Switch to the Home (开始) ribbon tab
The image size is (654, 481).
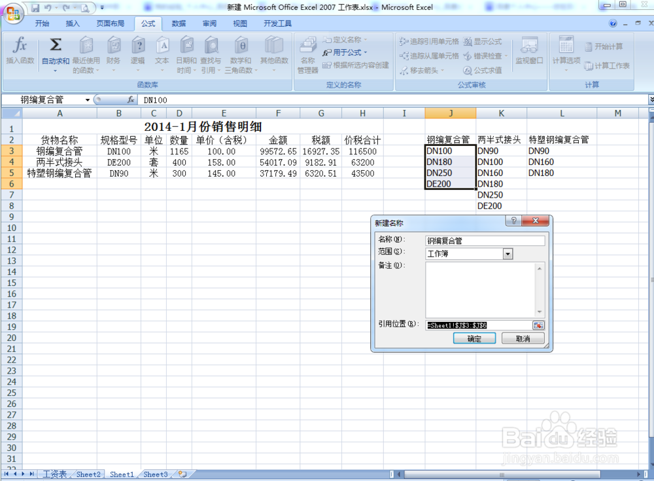[x=42, y=24]
